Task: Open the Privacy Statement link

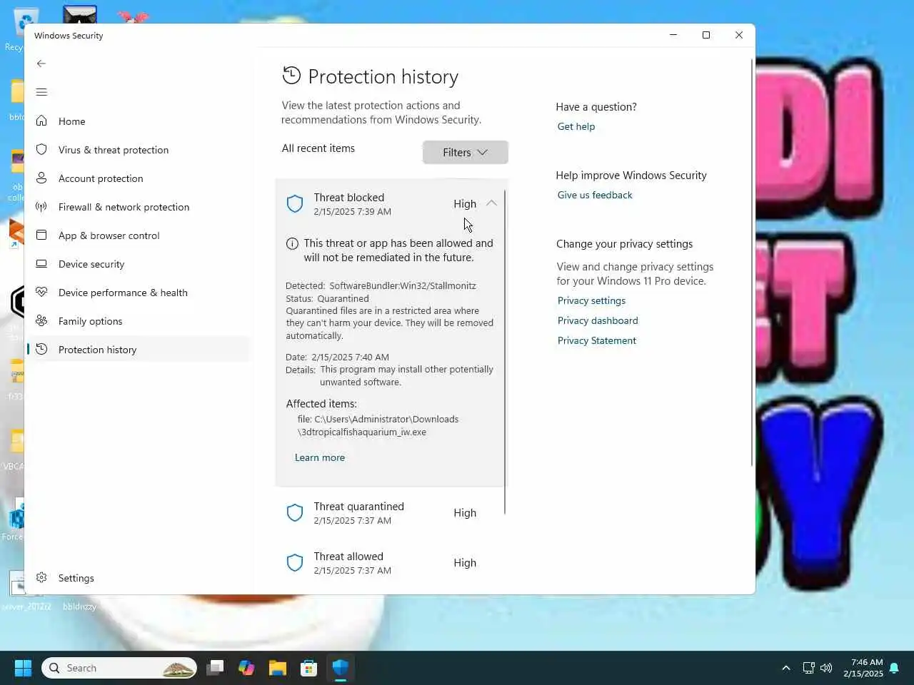Action: coord(597,340)
